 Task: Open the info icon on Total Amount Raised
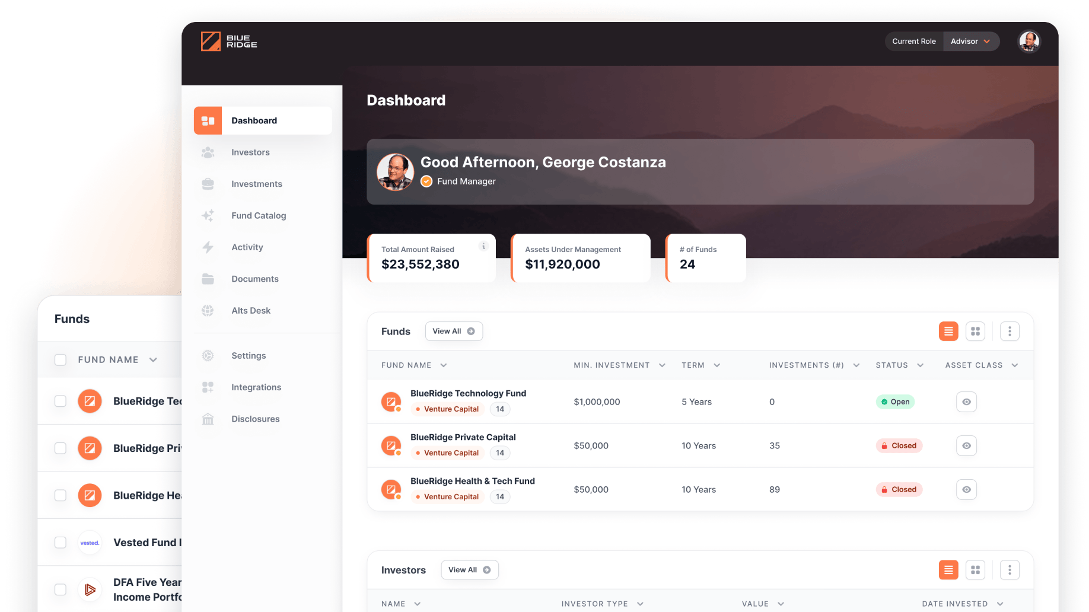tap(483, 246)
